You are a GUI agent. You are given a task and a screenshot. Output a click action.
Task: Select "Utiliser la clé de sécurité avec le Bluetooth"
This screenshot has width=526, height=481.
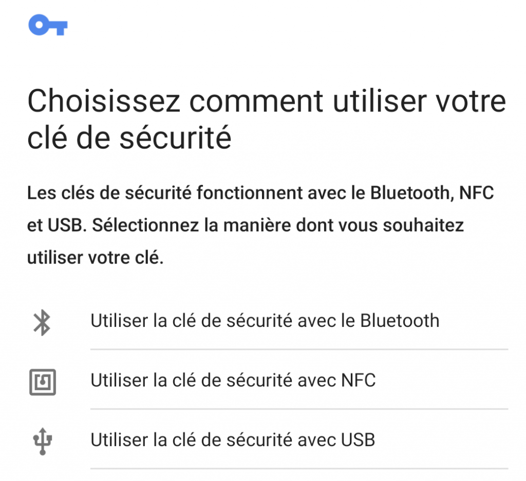265,321
